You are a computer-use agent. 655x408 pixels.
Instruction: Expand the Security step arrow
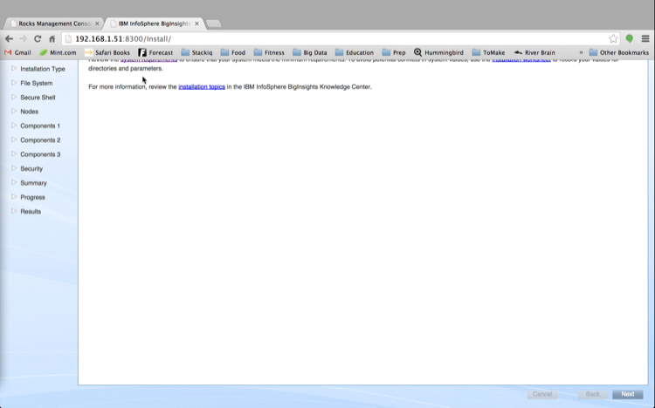tap(14, 168)
